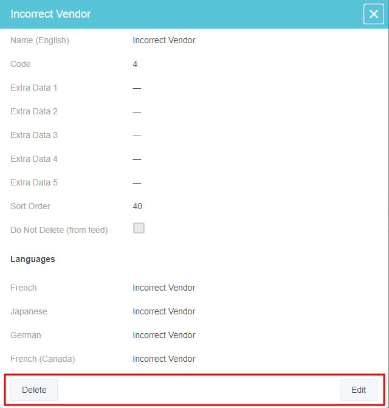
Task: Click the Delete button
Action: 34,390
